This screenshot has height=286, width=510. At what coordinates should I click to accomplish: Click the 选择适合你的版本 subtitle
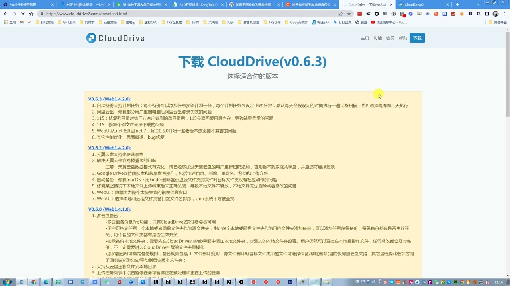coord(253,76)
